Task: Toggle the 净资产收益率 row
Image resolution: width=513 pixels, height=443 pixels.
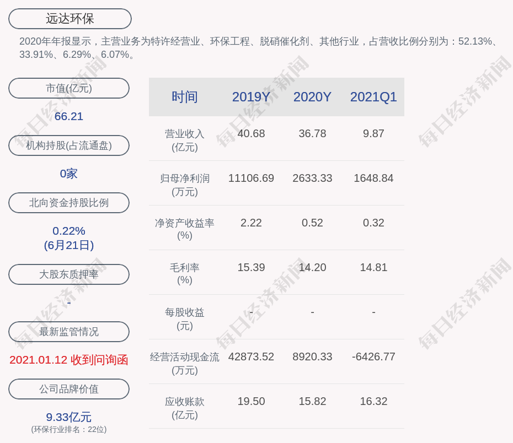Action: pos(184,229)
